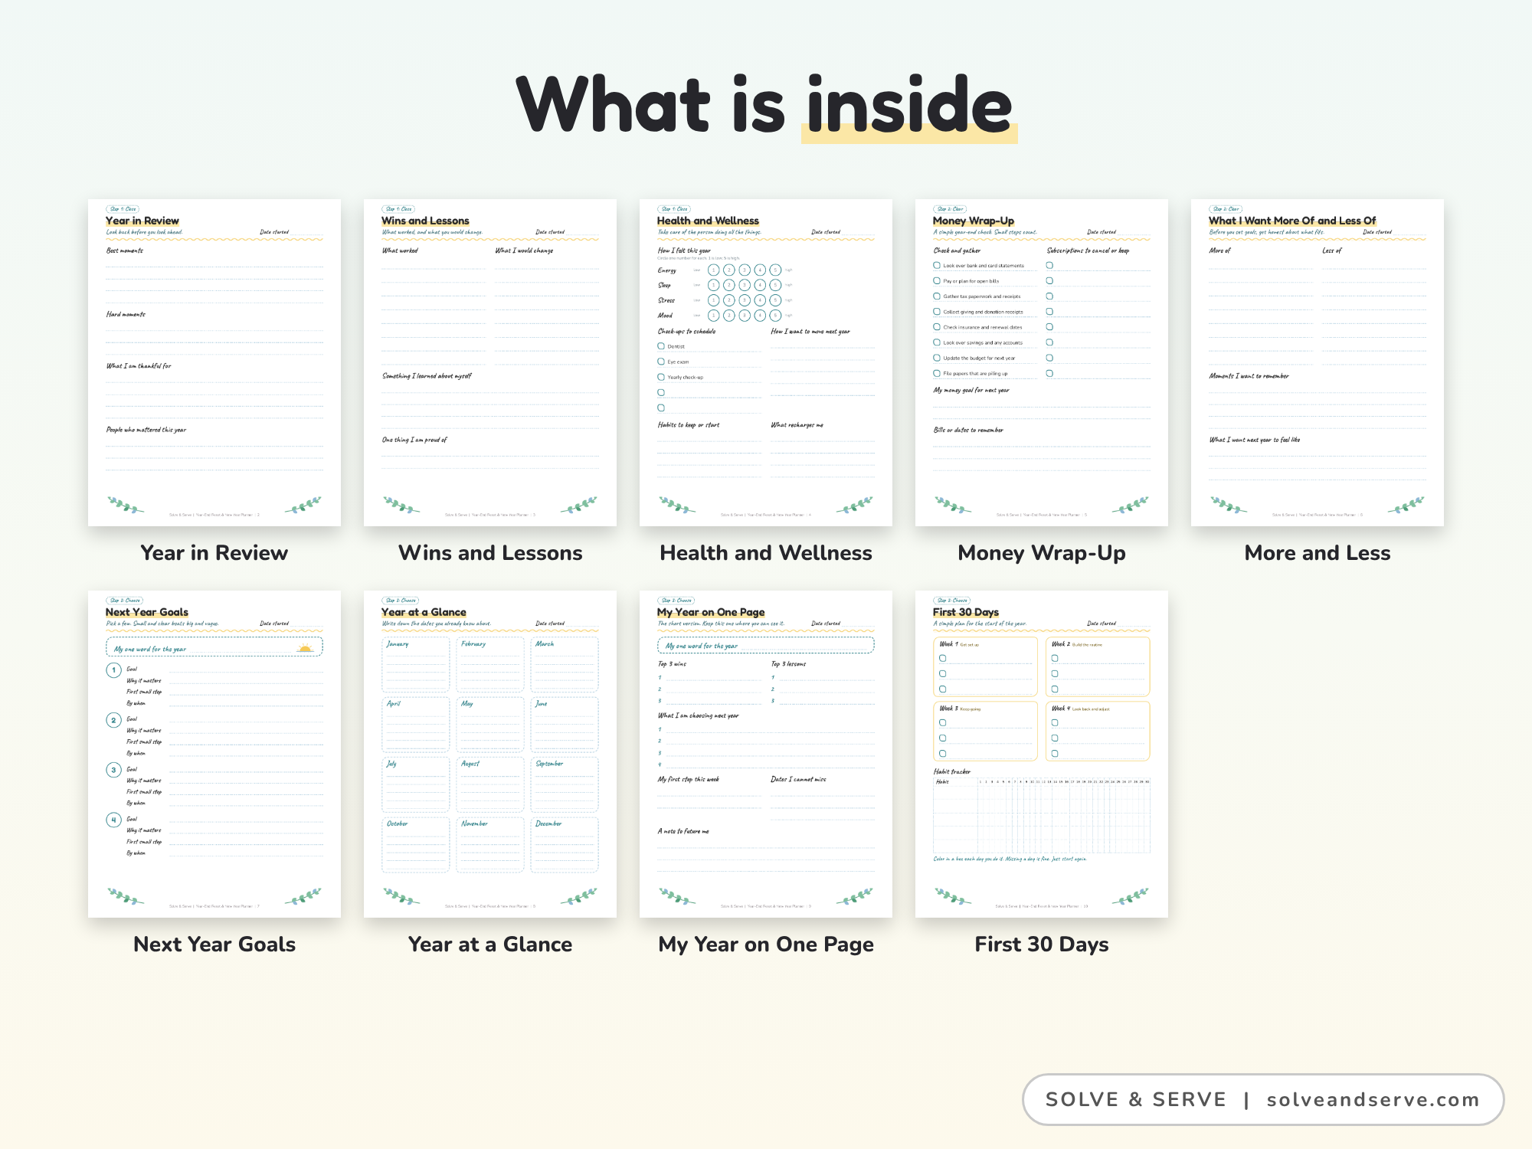
Task: Click the June box in Year at a Glance
Action: pyautogui.click(x=565, y=724)
